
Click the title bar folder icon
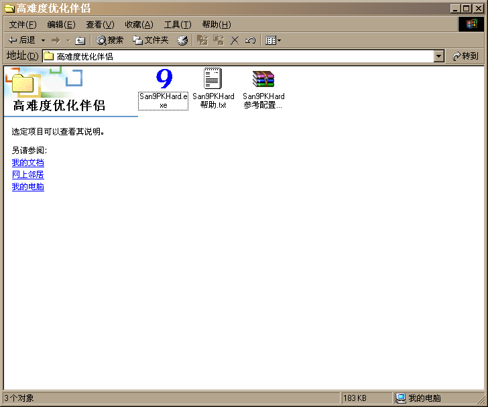(x=9, y=9)
